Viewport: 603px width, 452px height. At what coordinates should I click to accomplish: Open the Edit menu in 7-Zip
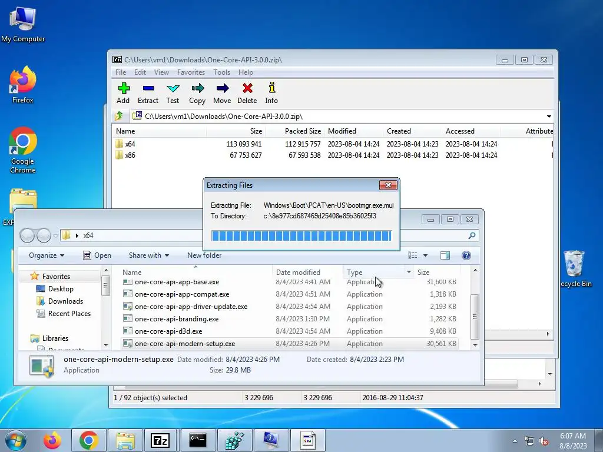coord(140,72)
